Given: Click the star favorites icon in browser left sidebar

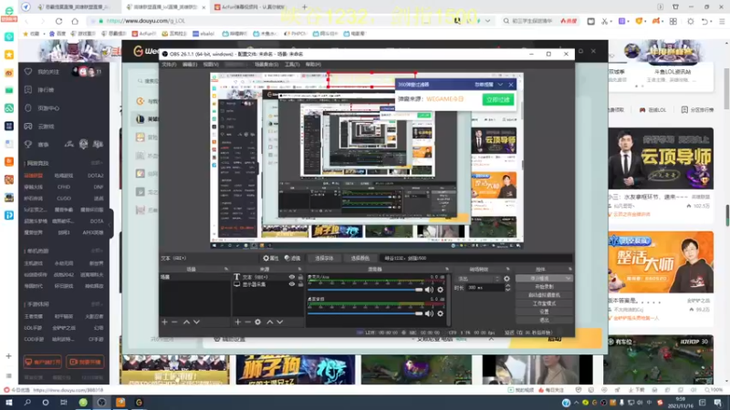Looking at the screenshot, I should click(9, 55).
